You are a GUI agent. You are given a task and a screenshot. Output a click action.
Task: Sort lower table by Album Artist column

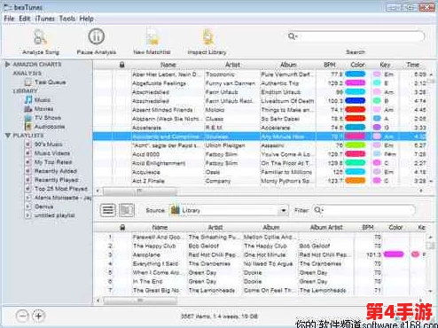coord(326,227)
